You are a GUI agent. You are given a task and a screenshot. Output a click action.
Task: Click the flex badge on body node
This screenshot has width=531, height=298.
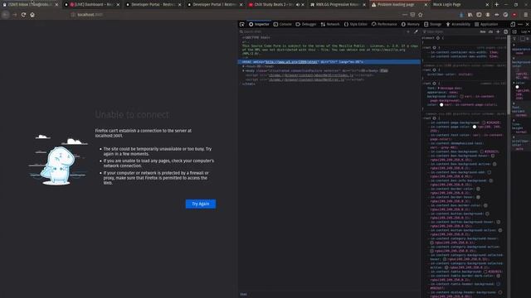[x=383, y=71]
